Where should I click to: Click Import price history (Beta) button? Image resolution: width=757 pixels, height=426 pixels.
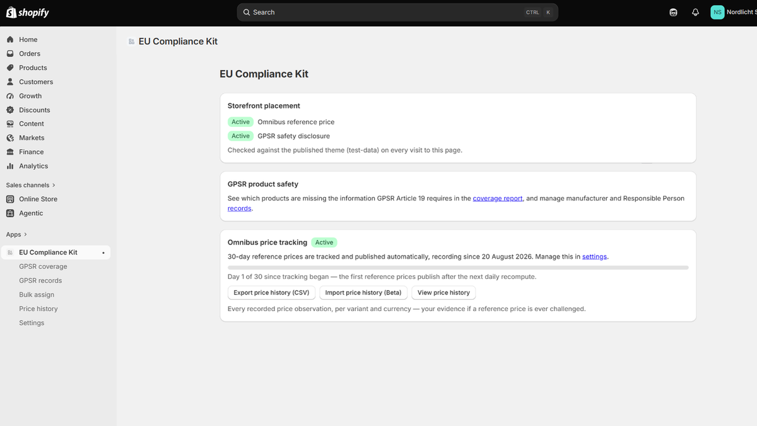(363, 293)
